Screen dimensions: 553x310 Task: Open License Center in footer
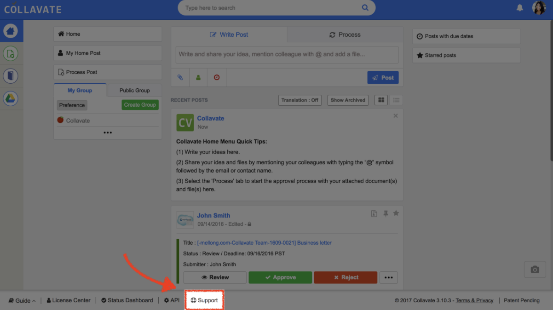pyautogui.click(x=68, y=300)
